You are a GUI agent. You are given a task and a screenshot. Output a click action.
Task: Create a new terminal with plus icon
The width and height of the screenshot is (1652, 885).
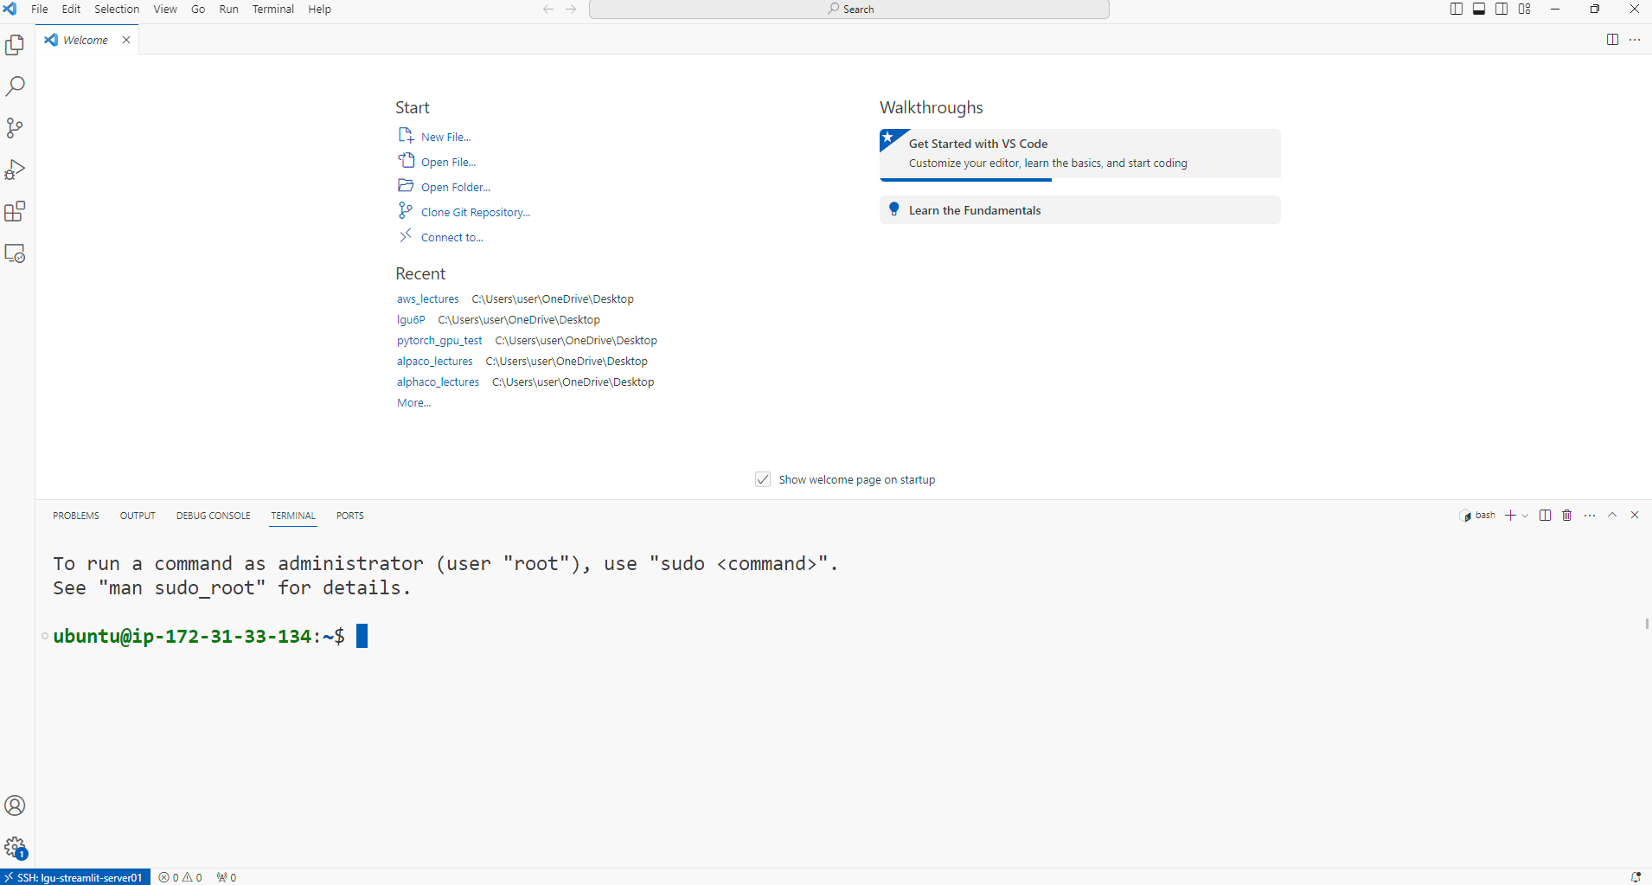pyautogui.click(x=1510, y=516)
